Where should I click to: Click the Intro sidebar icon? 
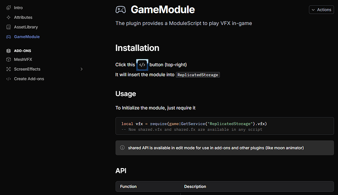coord(8,8)
